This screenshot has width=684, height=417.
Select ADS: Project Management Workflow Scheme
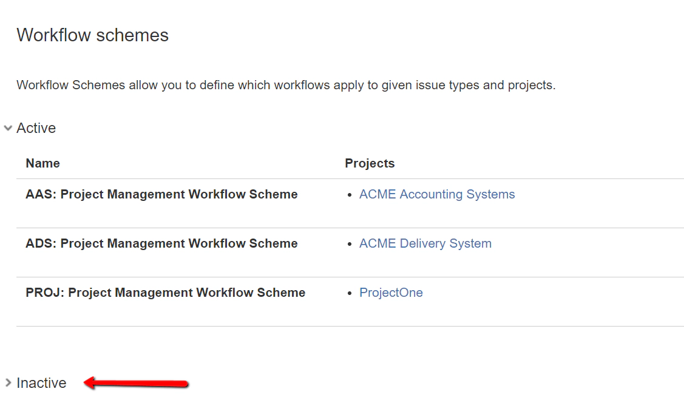pos(161,243)
